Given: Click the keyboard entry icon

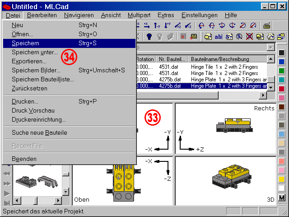Looking at the screenshot, I should 266,26.
